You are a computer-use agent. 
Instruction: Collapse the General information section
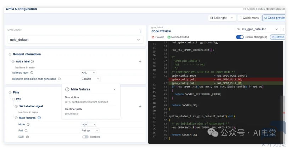(10, 54)
